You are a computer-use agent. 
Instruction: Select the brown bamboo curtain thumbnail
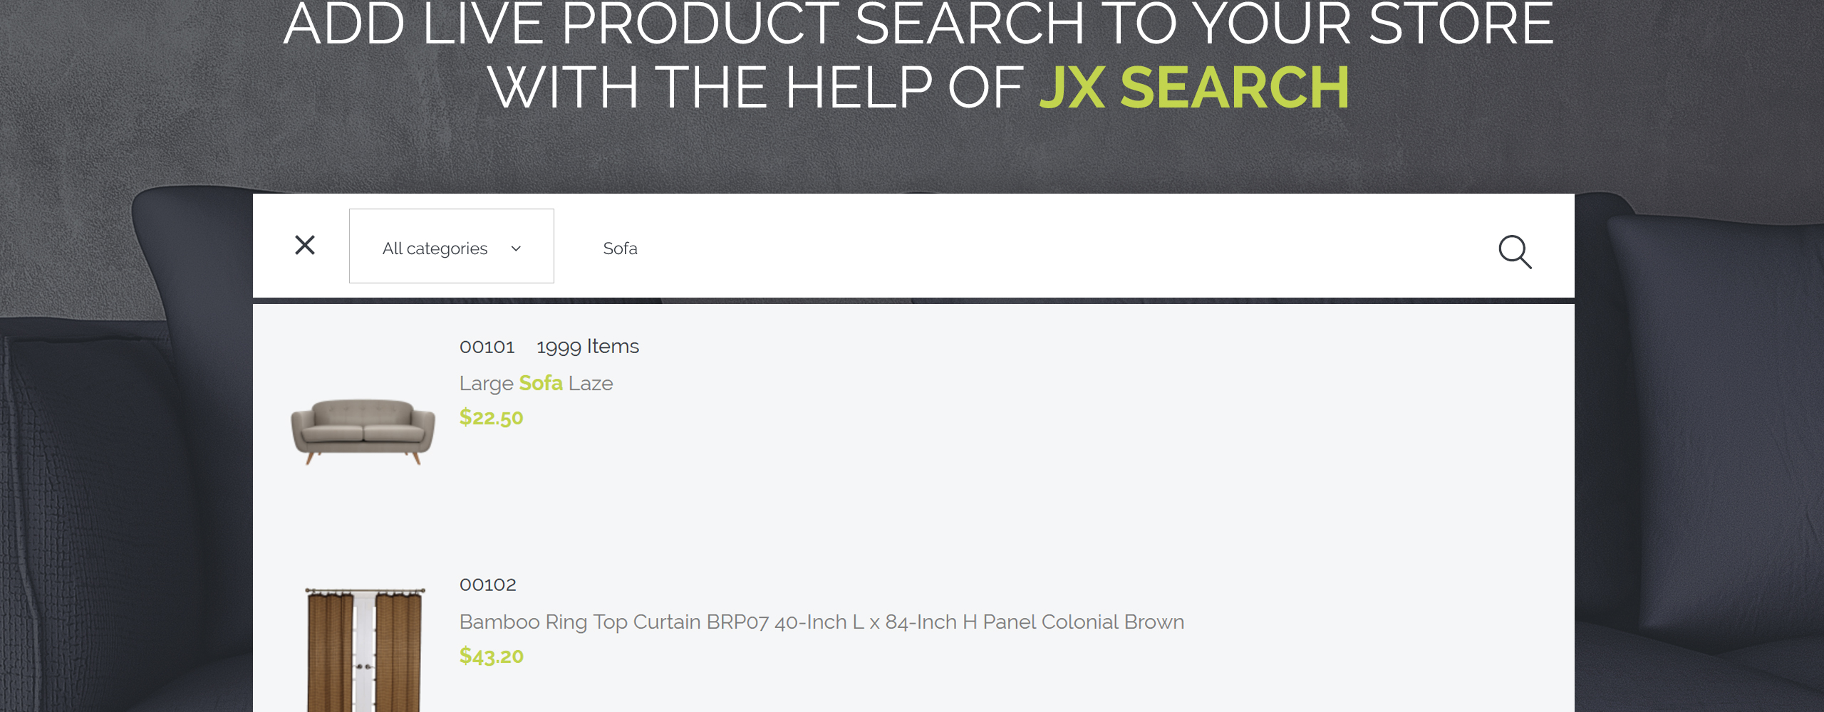click(x=364, y=649)
